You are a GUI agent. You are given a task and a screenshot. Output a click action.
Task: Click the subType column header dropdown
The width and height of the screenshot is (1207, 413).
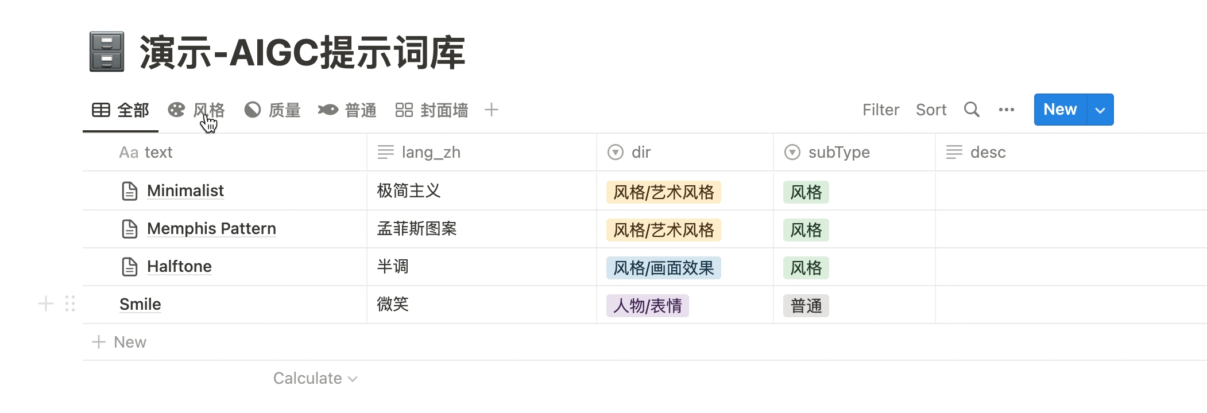(791, 152)
